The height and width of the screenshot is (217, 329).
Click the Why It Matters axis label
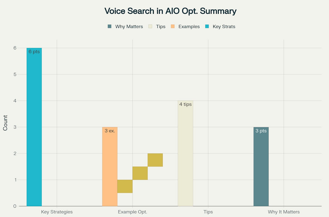(284, 212)
